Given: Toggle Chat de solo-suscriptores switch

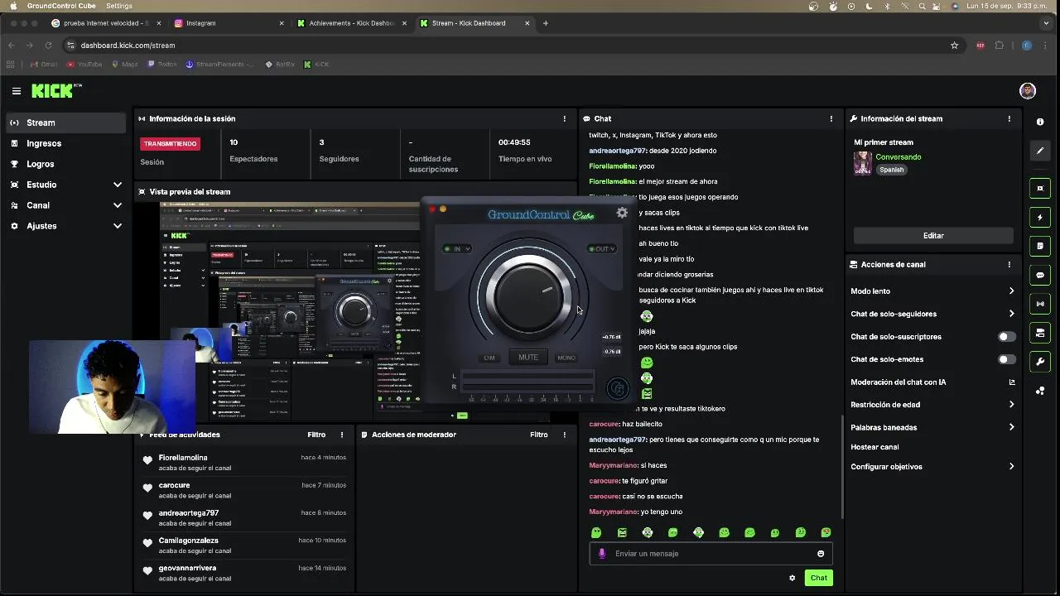Looking at the screenshot, I should [x=1006, y=337].
